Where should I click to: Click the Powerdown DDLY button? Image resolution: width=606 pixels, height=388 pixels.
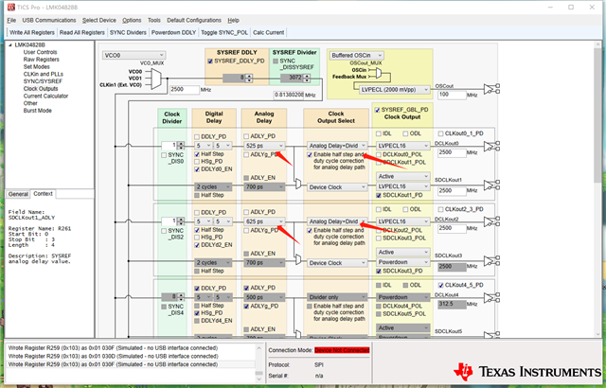click(x=173, y=32)
